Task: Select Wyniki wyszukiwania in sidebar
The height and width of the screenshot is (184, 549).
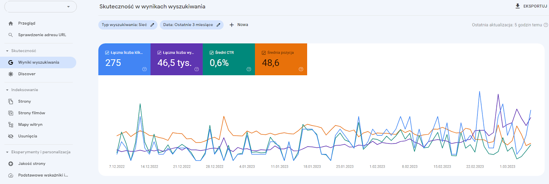Action: click(38, 62)
